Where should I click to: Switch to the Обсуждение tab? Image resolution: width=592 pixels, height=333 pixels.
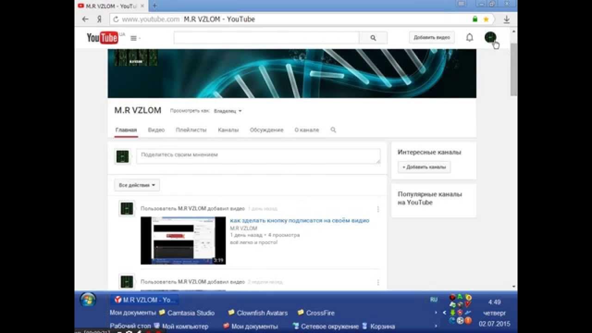[x=266, y=130]
